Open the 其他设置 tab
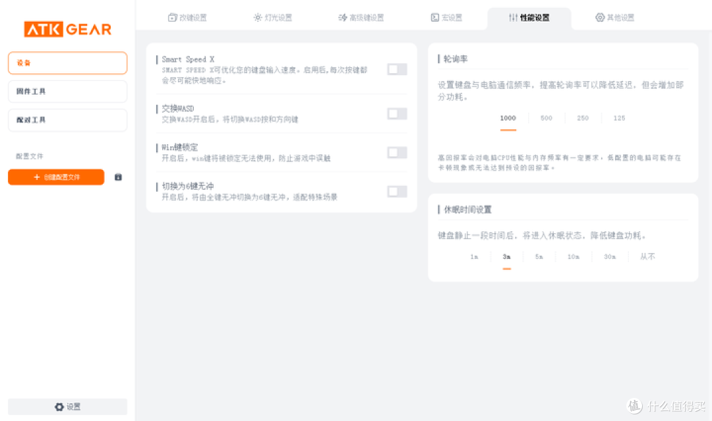This screenshot has height=421, width=712. click(614, 18)
